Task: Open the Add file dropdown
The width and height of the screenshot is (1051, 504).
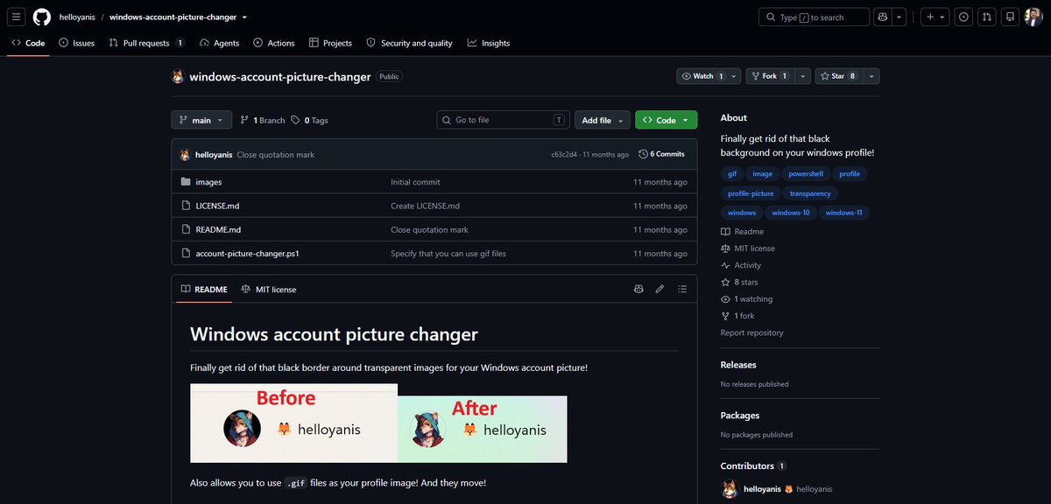Action: [604, 120]
